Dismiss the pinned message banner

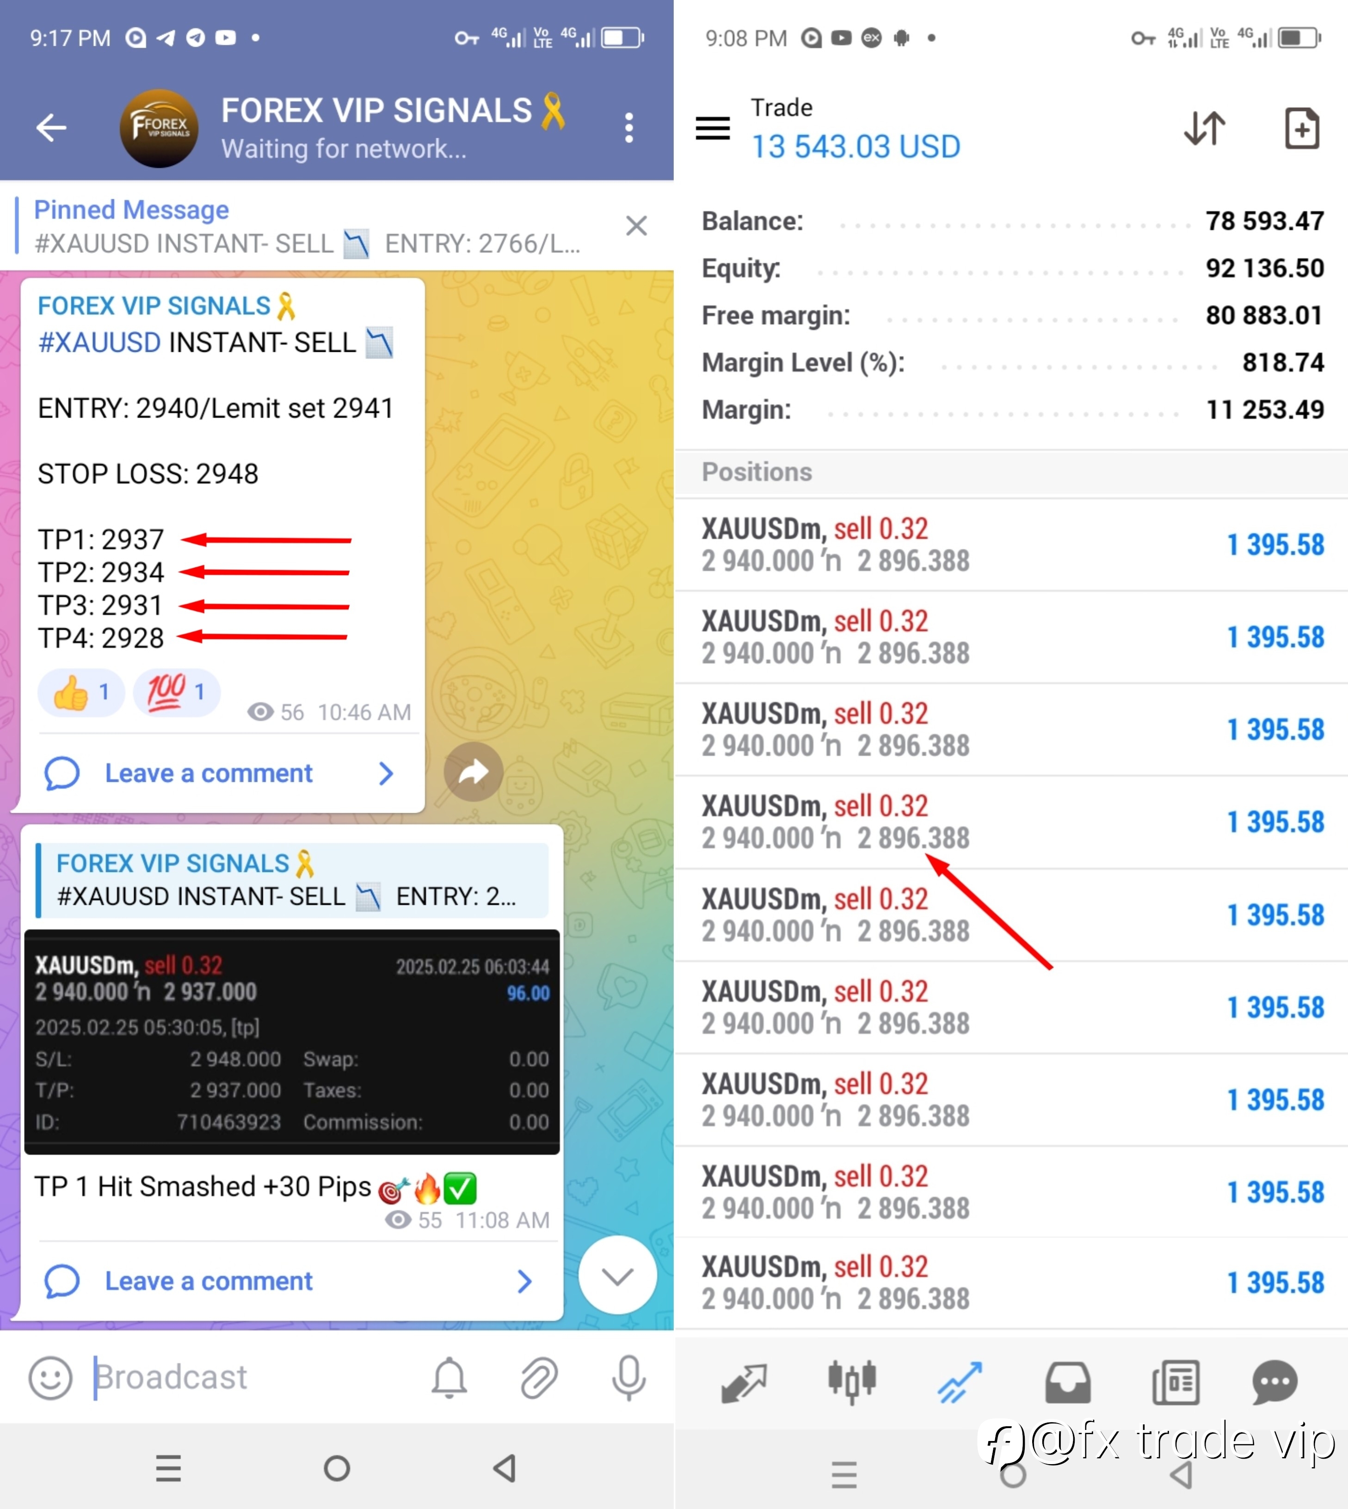[636, 226]
